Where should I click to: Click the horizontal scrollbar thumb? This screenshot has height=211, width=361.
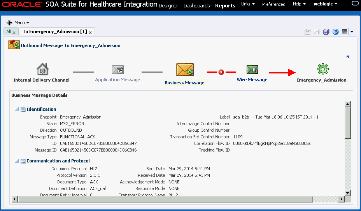point(166,199)
